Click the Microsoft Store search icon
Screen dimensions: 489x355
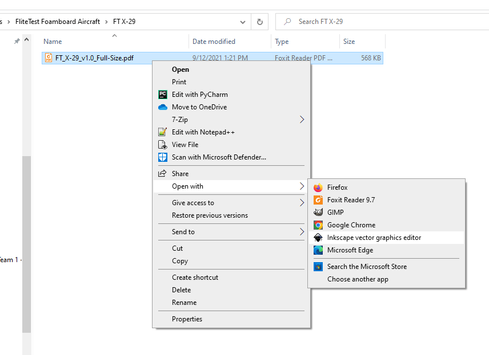click(x=318, y=267)
